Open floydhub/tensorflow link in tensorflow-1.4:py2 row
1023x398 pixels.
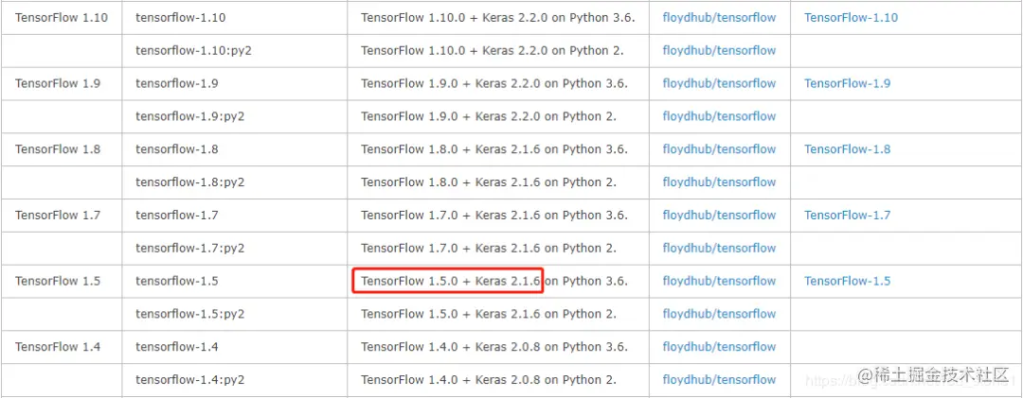pyautogui.click(x=719, y=379)
